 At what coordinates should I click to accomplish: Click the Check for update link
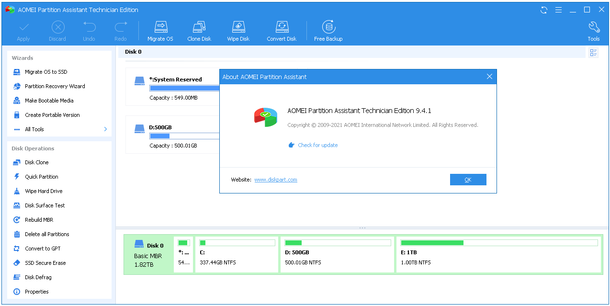317,145
